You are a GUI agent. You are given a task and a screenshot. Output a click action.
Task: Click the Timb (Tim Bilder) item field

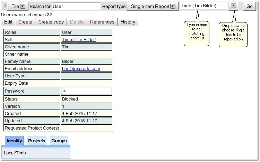[x=204, y=6]
